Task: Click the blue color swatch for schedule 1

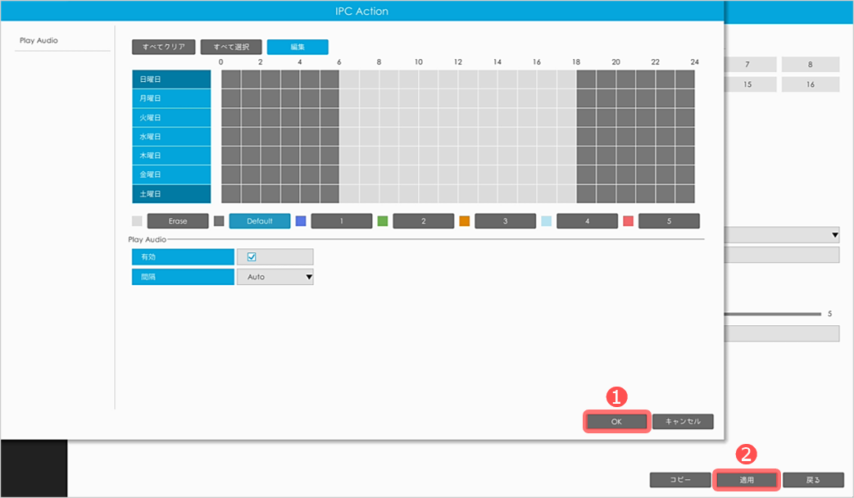Action: coord(301,221)
